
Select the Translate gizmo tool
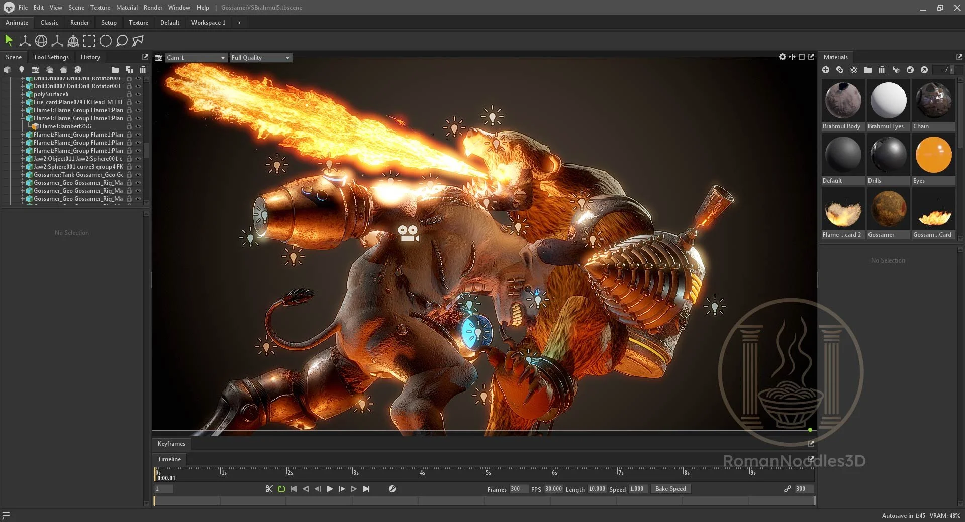(25, 41)
